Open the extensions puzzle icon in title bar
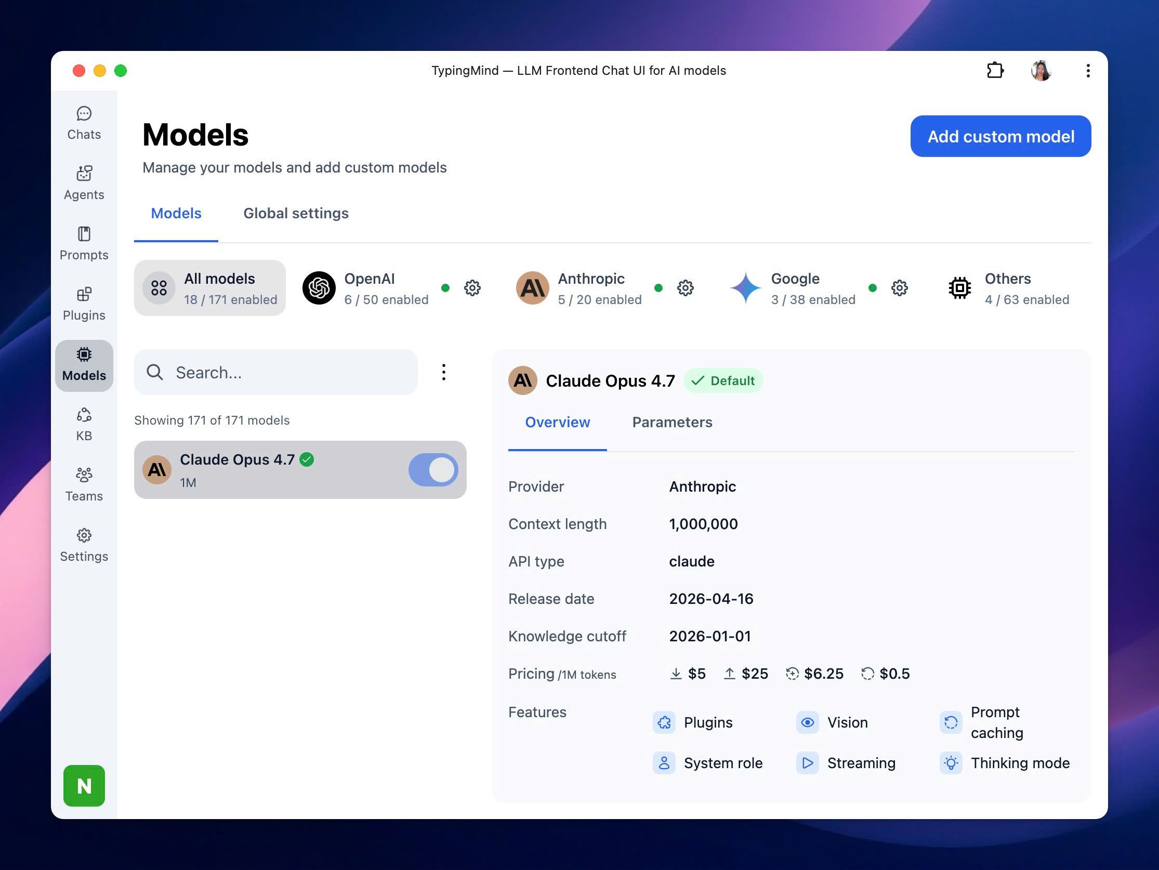Screen dimensions: 1159x870 pos(995,70)
